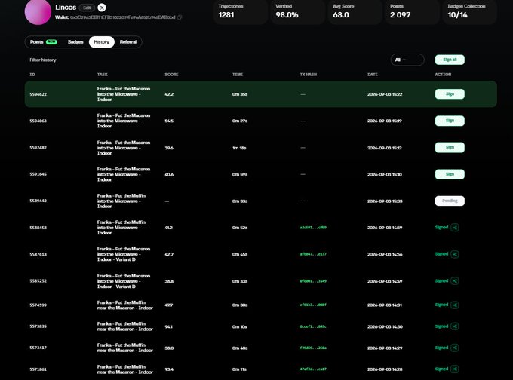Open tx hash 47af2d link
Screen dimensions: 513x380
[x=313, y=369]
